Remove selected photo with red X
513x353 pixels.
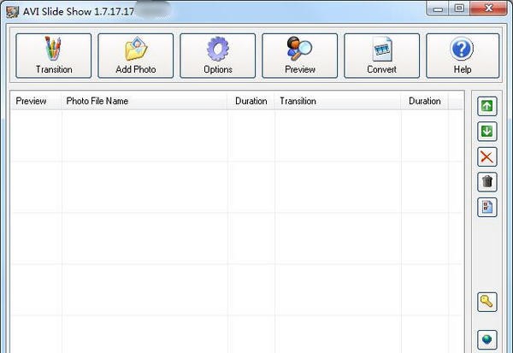487,156
